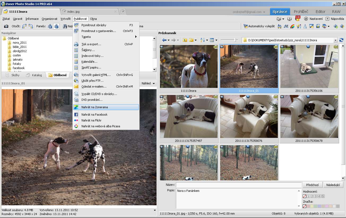This screenshot has height=218, width=346.
Task: Expand the Tapeta submenu
Action: [106, 37]
